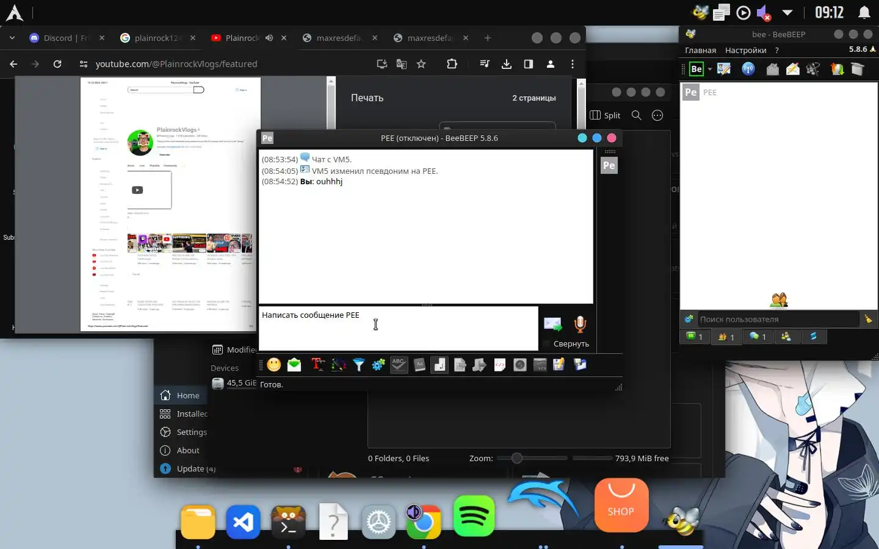Screen dimensions: 879x549
Task: Expand the system tray dropdown arrow
Action: (787, 12)
